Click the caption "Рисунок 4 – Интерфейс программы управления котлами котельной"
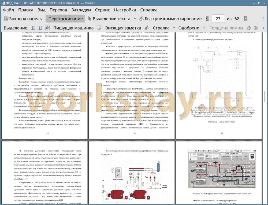This screenshot has width=268, height=205. coord(222,193)
